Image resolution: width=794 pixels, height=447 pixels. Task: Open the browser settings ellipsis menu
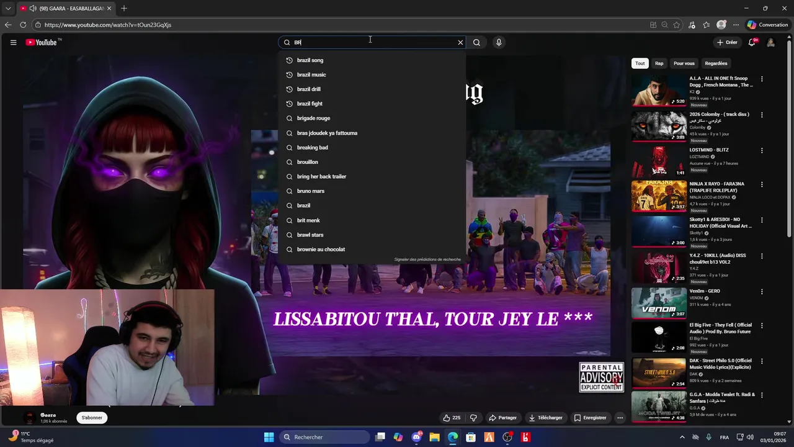tap(736, 25)
